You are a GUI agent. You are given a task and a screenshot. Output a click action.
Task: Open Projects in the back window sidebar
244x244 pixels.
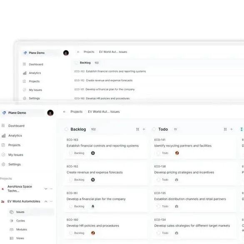34,81
